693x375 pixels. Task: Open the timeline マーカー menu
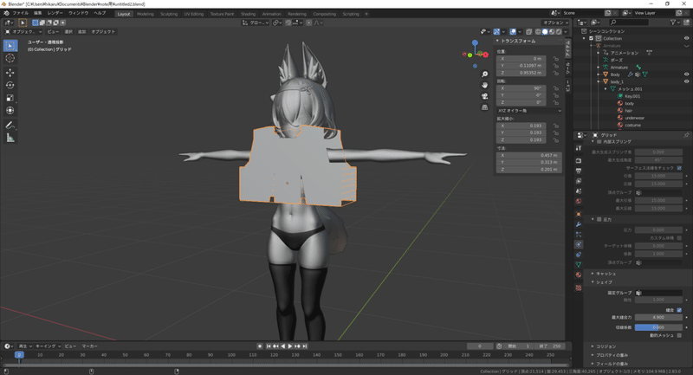coord(90,346)
